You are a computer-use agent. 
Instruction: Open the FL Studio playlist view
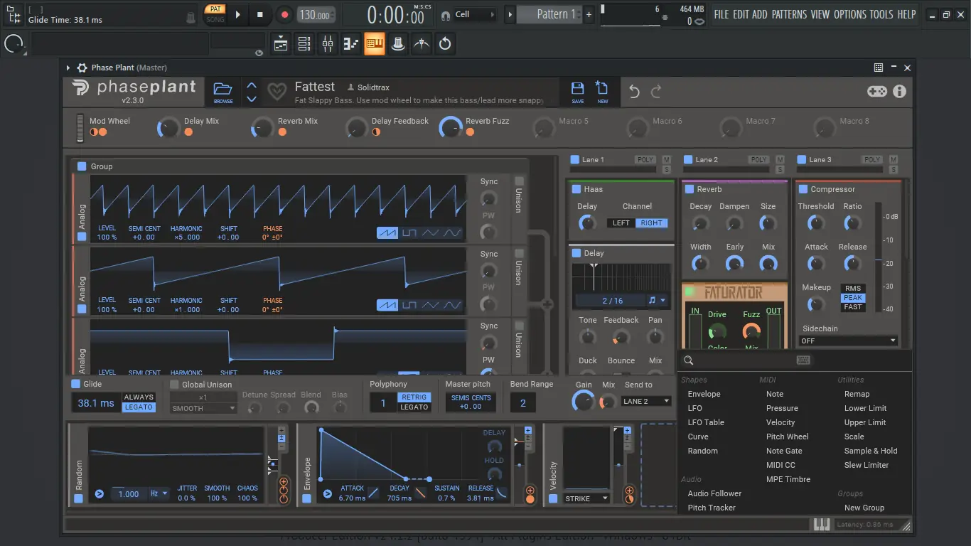pos(281,44)
